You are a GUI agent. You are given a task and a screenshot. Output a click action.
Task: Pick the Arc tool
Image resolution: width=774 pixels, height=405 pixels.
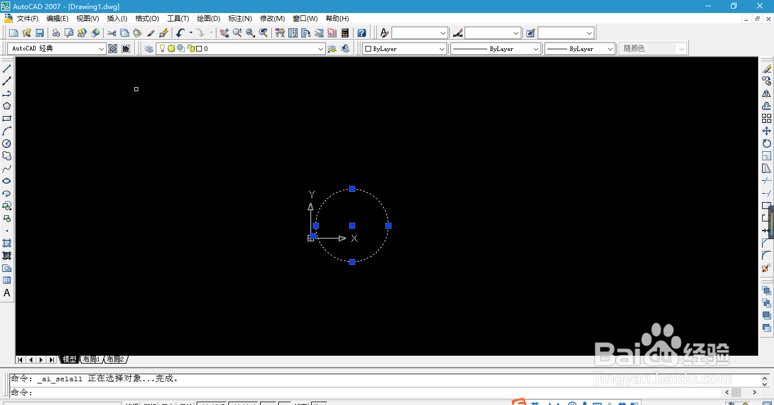click(x=7, y=131)
